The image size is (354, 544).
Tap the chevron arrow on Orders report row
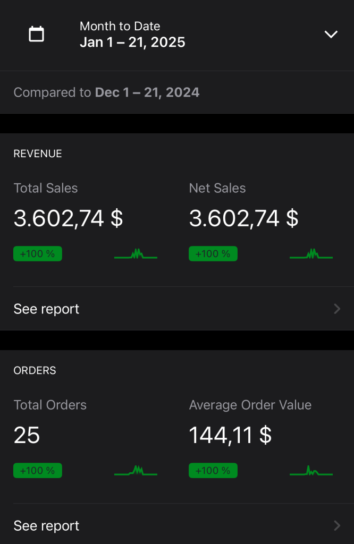[336, 525]
